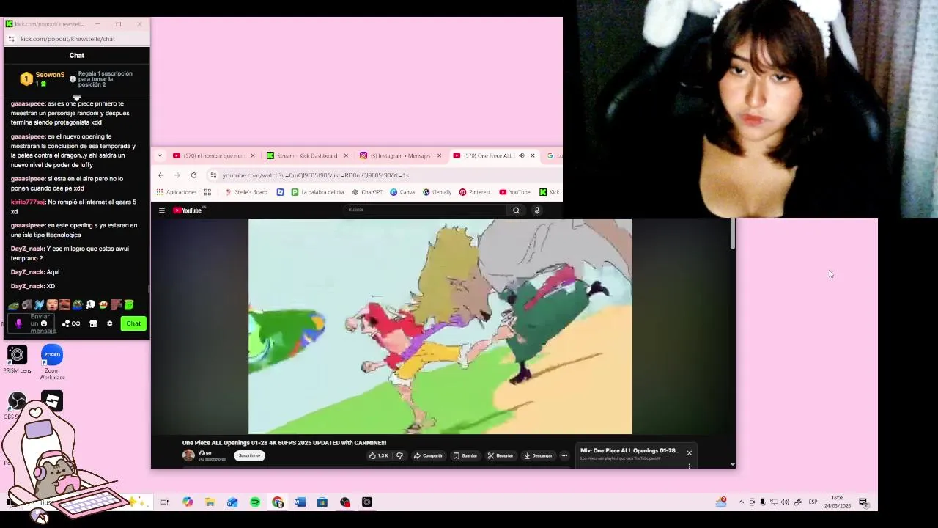Open La palabra del día bookmark

(x=317, y=192)
